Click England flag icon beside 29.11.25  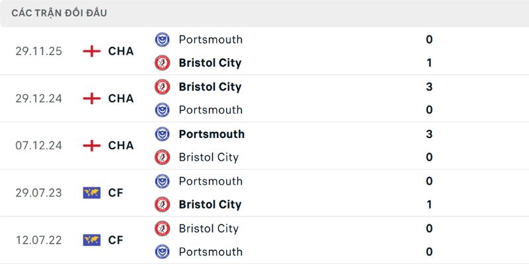(x=92, y=51)
